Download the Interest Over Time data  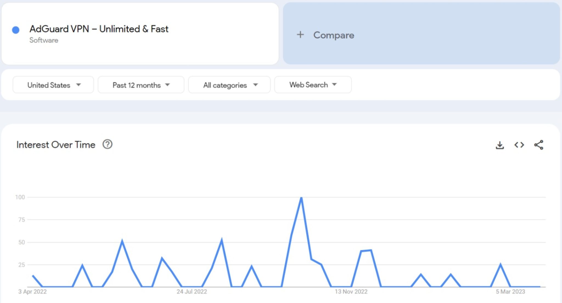[x=500, y=145]
